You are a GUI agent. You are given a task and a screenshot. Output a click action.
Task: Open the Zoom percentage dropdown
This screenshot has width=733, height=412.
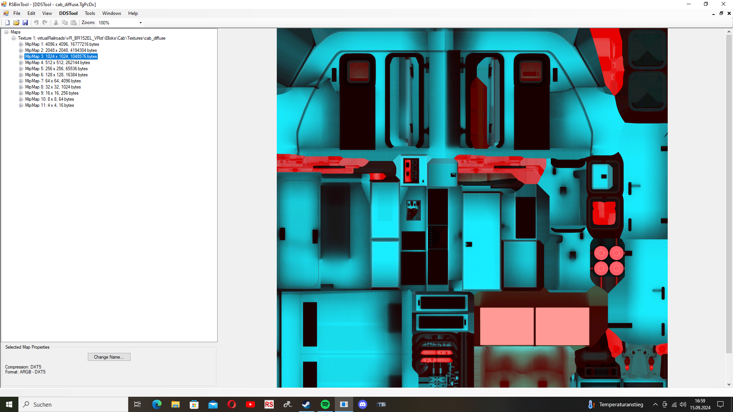pyautogui.click(x=140, y=23)
